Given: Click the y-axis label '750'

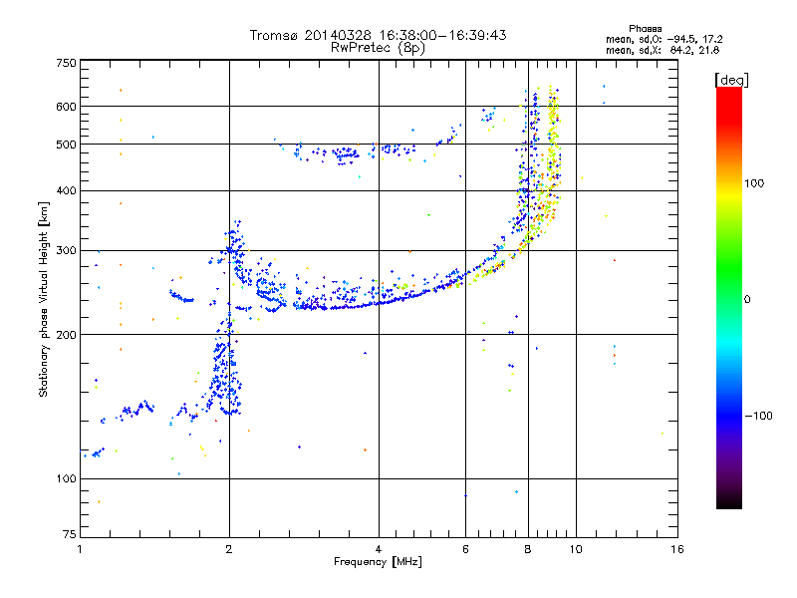Looking at the screenshot, I should pos(66,63).
